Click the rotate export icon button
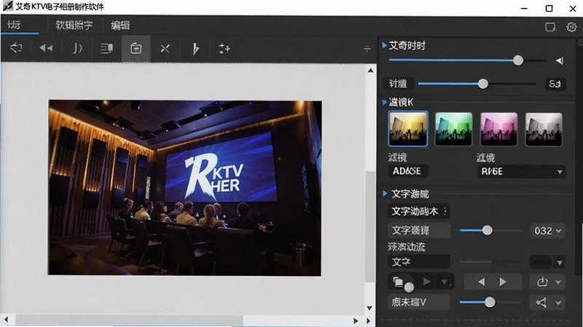Screen dimensions: 583x327 542,282
